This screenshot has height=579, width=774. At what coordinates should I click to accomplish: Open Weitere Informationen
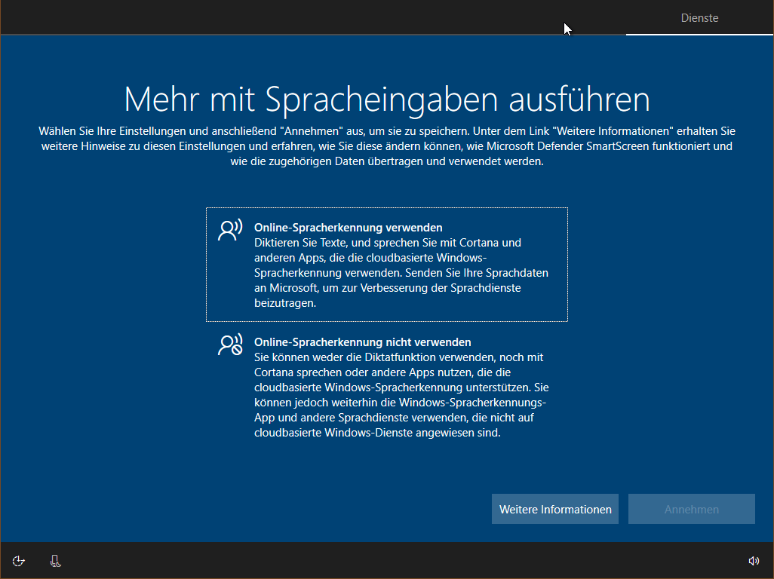(554, 509)
